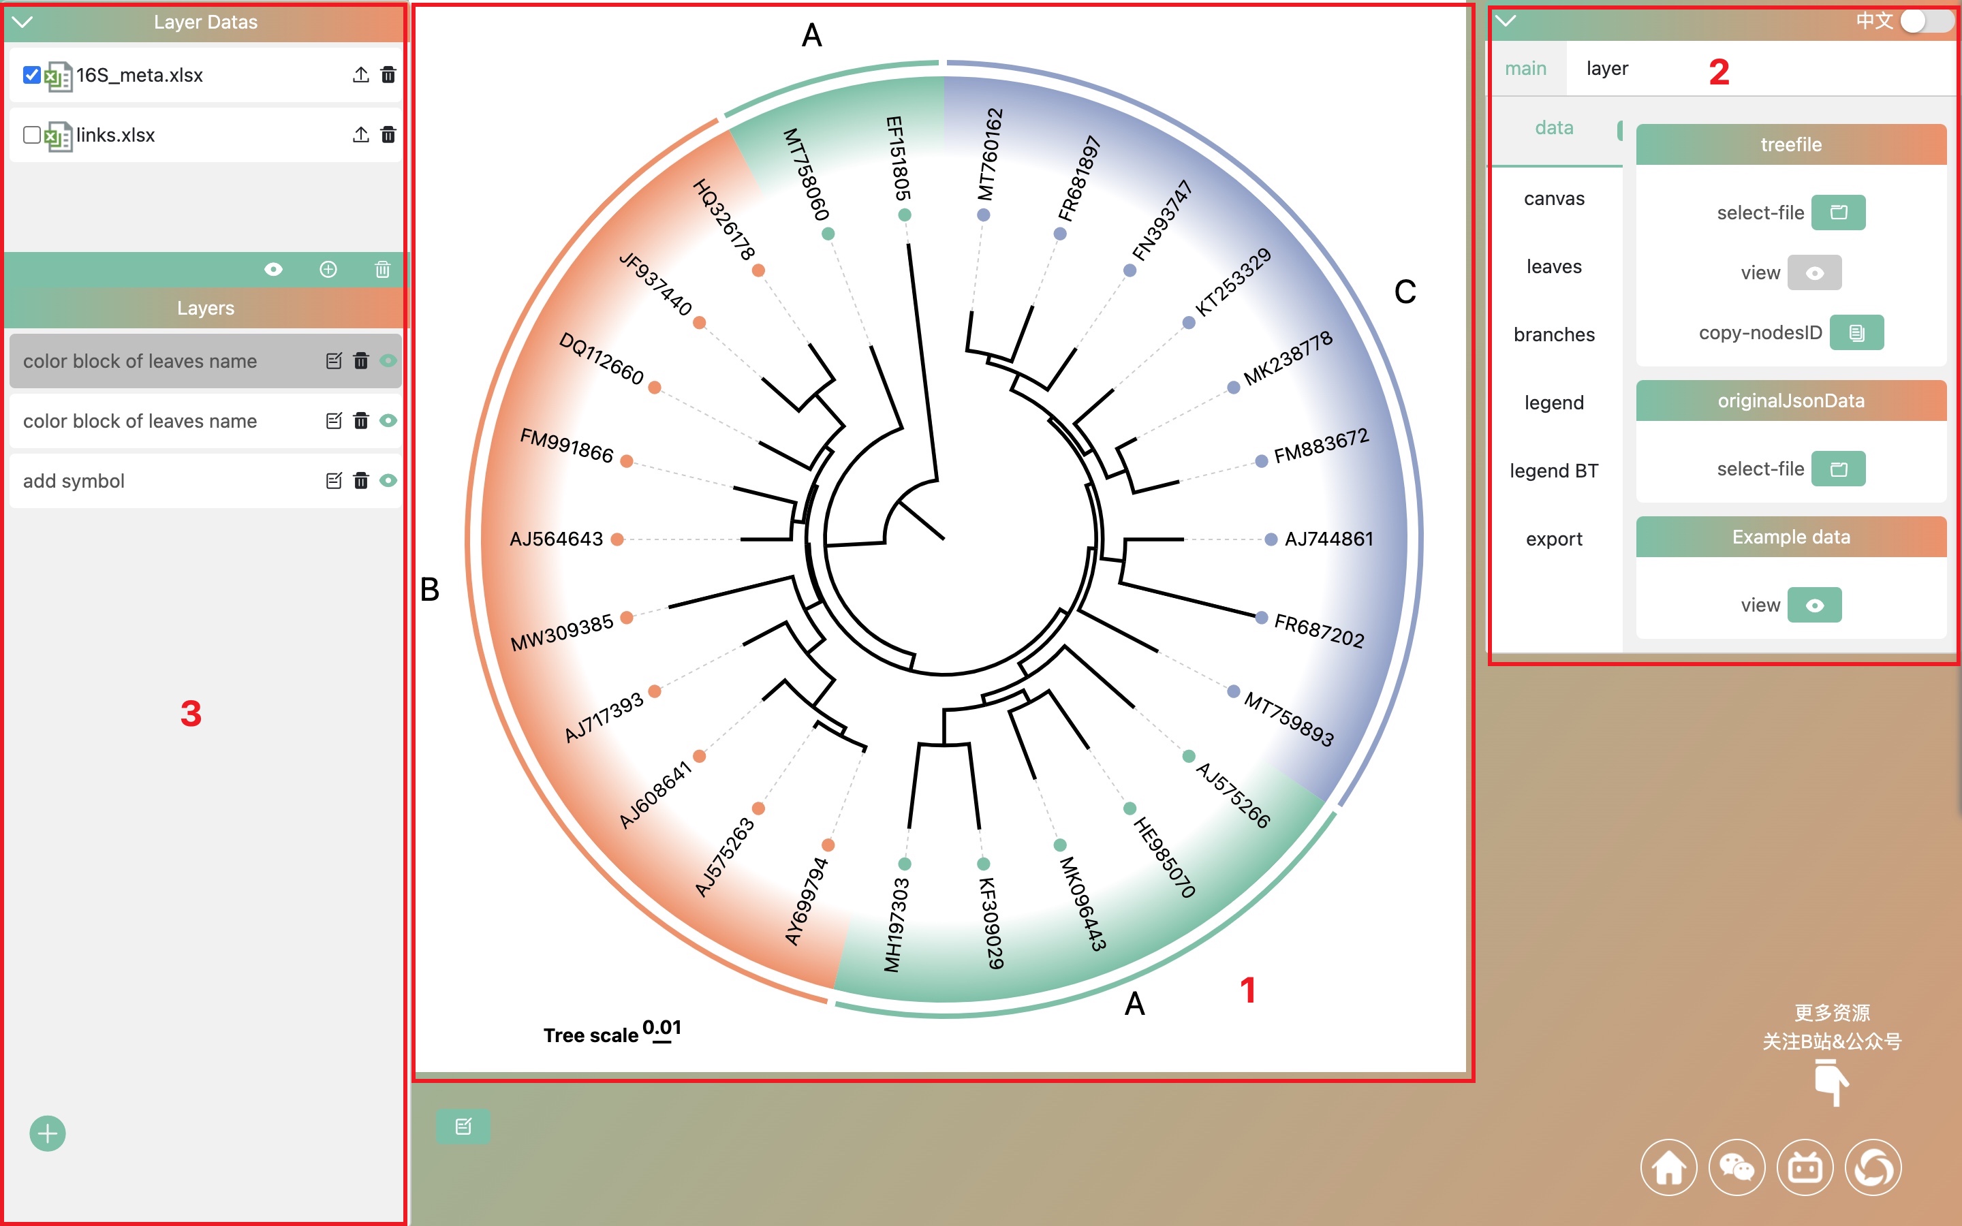Open the canvas settings section
The height and width of the screenshot is (1226, 1962).
point(1554,199)
